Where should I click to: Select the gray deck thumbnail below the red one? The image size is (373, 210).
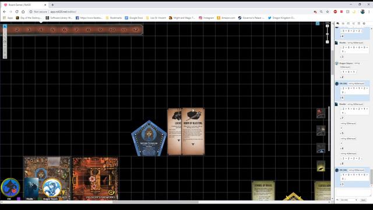coord(321,131)
